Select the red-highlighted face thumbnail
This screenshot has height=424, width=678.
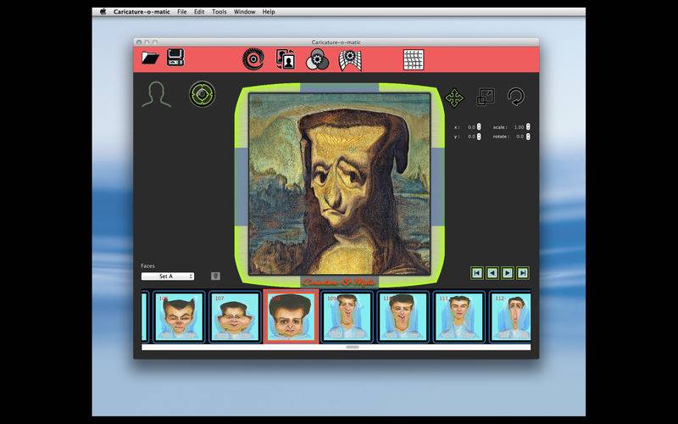pos(291,316)
